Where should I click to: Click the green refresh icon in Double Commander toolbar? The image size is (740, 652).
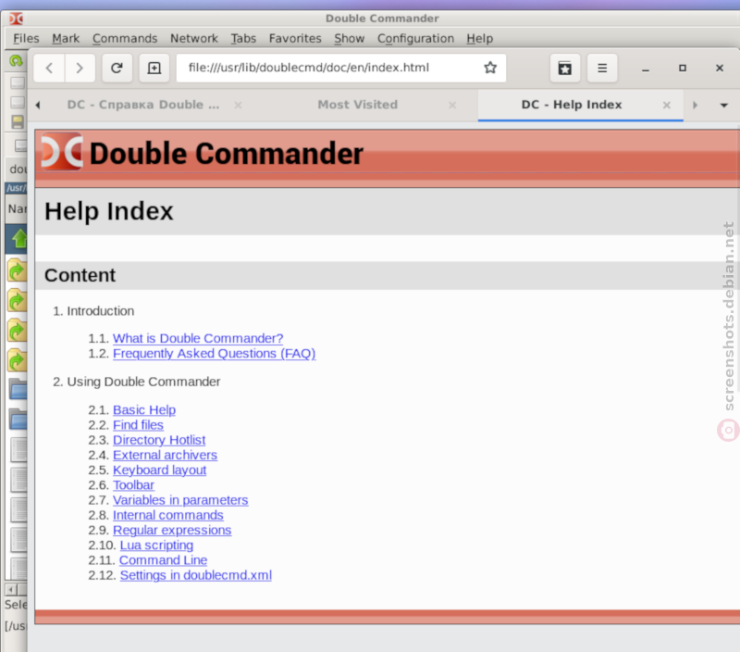click(x=16, y=60)
